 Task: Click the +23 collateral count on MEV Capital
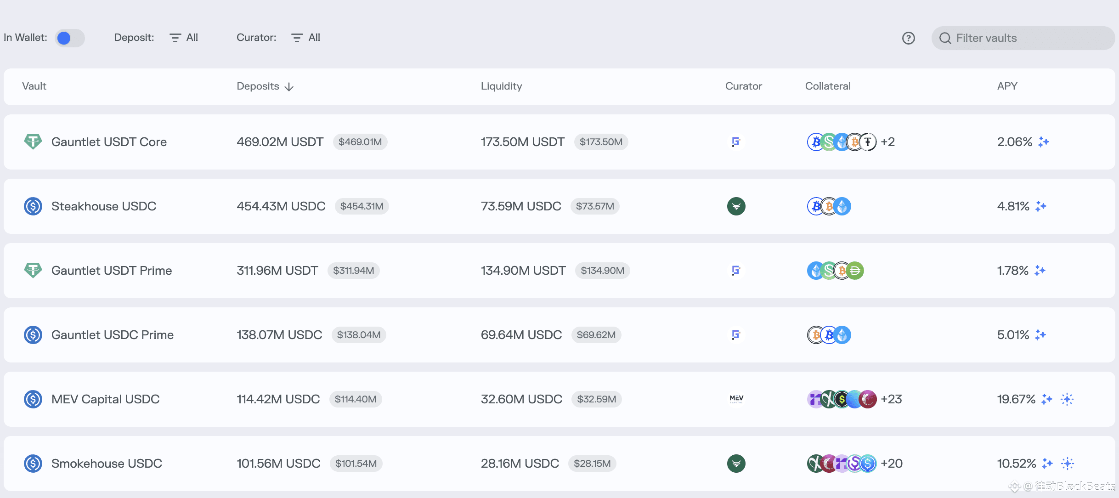[x=891, y=399]
